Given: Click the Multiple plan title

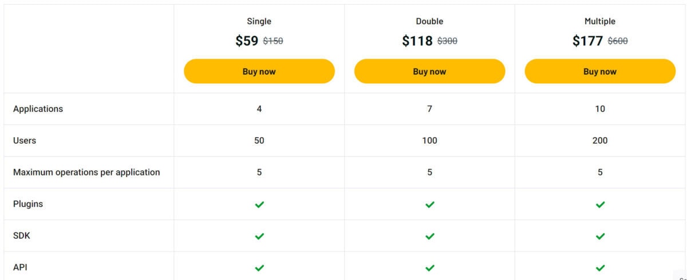Looking at the screenshot, I should 600,21.
